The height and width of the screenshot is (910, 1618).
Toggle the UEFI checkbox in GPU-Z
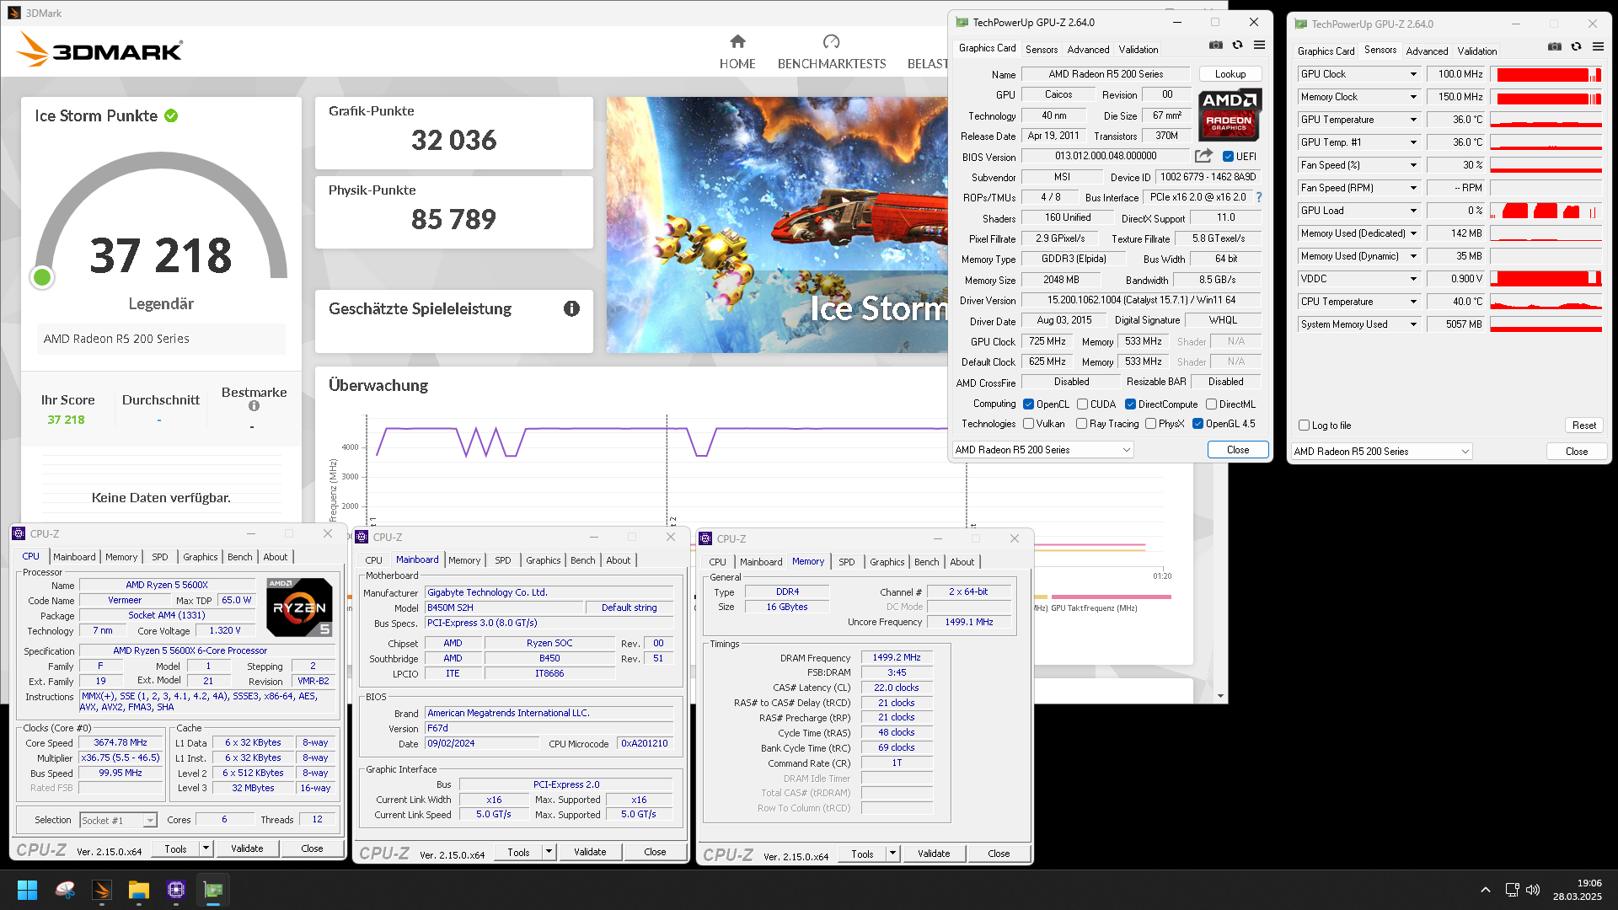tap(1228, 157)
